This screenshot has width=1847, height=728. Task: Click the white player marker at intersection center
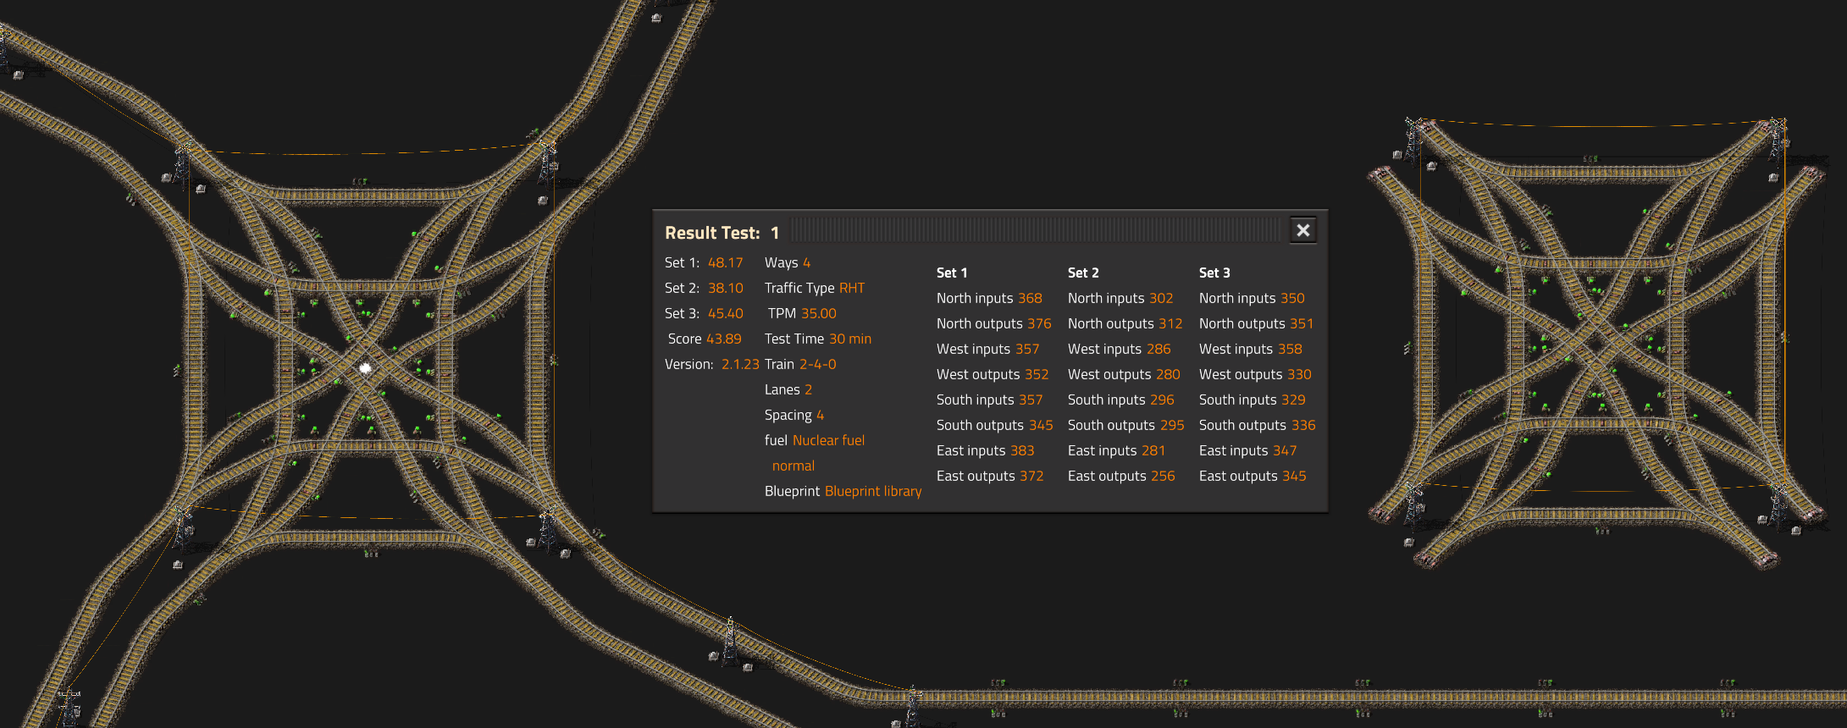pos(365,368)
